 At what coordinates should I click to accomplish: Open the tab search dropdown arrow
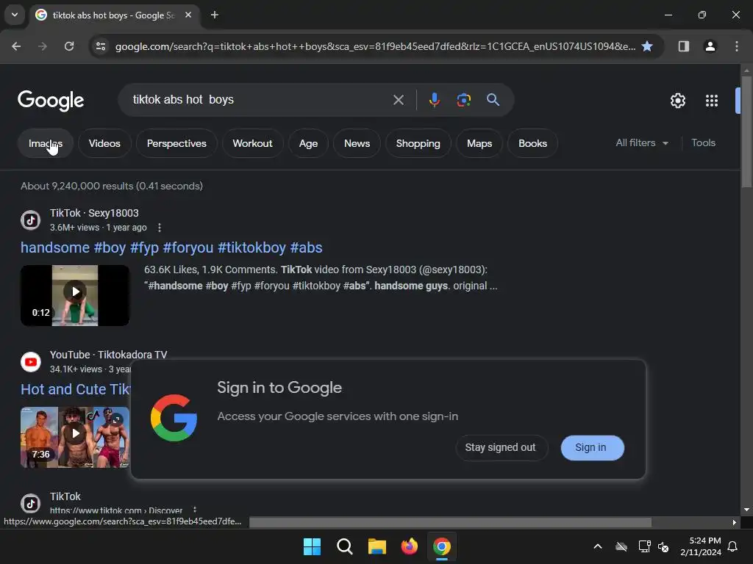15,15
